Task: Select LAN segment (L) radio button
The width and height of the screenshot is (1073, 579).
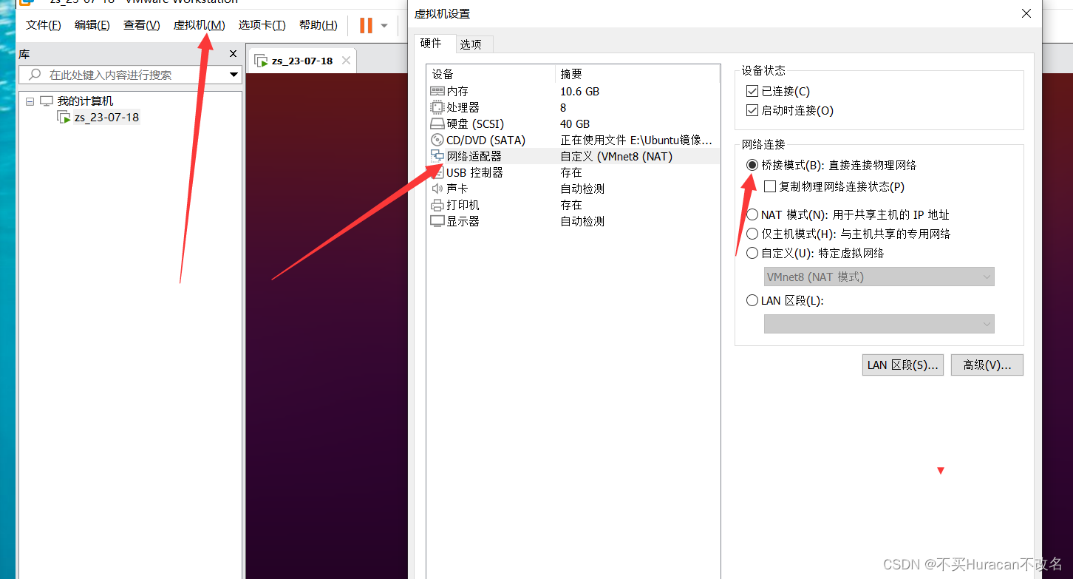Action: click(x=752, y=300)
